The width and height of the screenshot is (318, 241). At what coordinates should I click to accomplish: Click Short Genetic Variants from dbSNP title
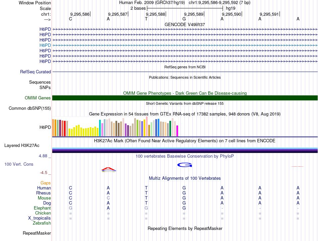185,103
